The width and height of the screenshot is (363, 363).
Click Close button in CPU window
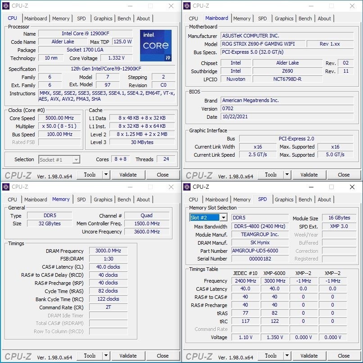(163, 175)
